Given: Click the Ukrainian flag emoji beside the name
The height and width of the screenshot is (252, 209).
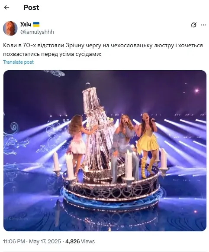Looking at the screenshot, I should coord(36,25).
